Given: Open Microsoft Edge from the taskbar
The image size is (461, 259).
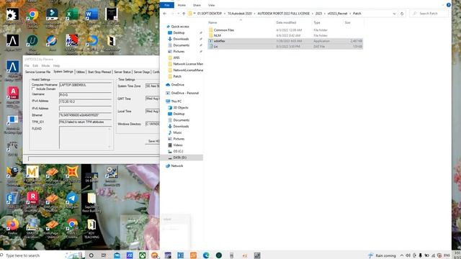Looking at the screenshot, I should pyautogui.click(x=206, y=255).
